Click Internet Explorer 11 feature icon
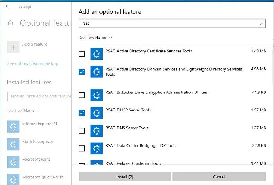 [x=13, y=127]
